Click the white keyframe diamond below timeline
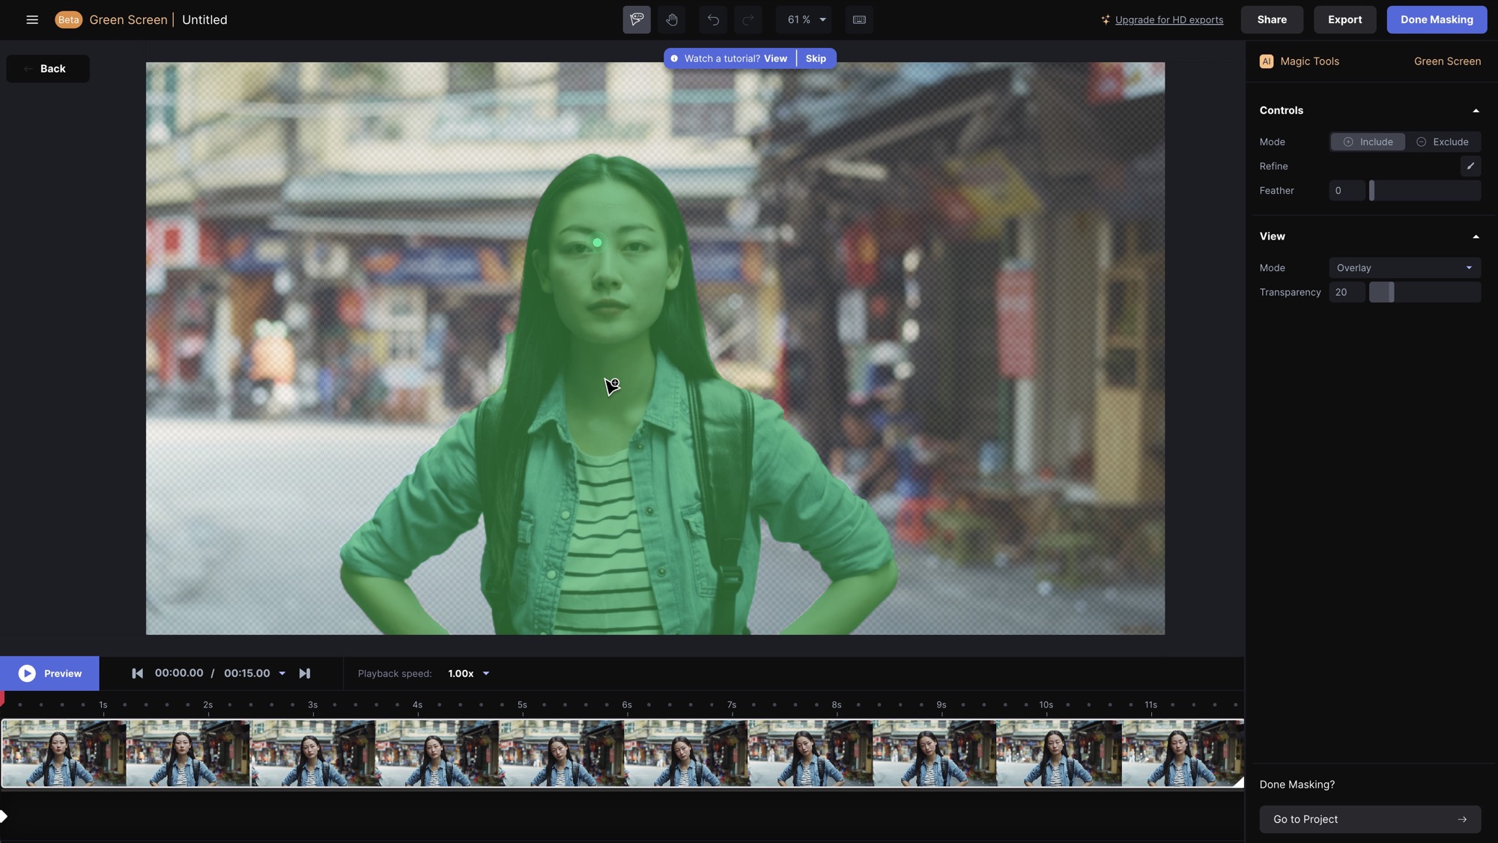The width and height of the screenshot is (1498, 843). click(3, 816)
